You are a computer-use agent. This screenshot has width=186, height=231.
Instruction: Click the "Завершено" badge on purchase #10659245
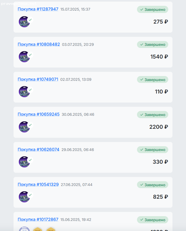[153, 115]
